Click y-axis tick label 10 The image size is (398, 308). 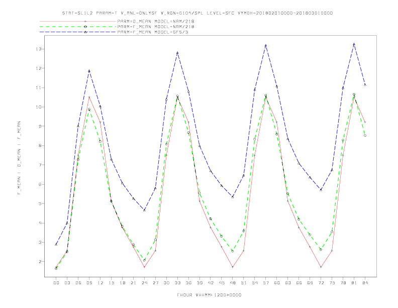38,107
